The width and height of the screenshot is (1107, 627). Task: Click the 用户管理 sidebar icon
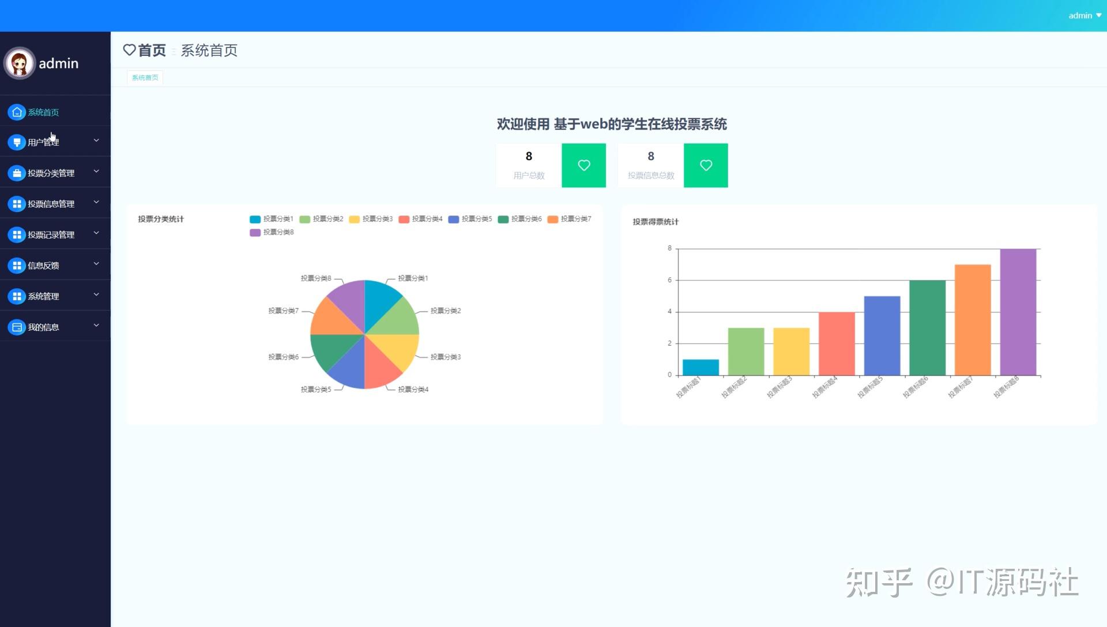pos(17,142)
